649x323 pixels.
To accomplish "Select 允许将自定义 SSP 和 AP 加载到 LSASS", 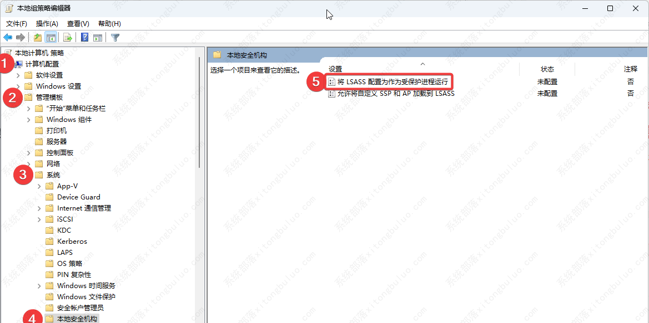I will pyautogui.click(x=396, y=94).
